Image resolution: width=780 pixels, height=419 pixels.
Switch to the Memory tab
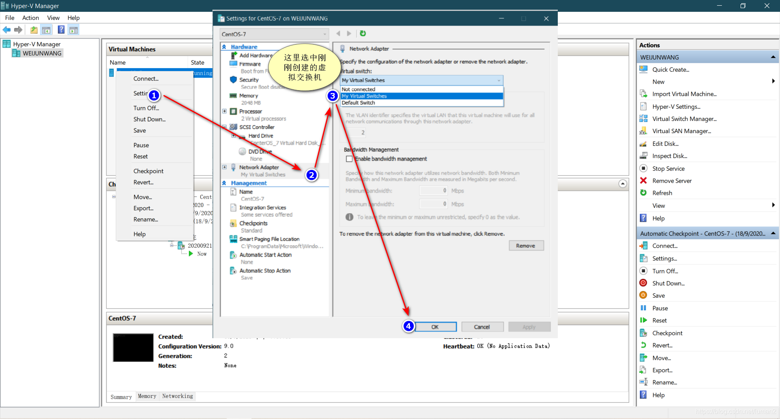point(147,396)
